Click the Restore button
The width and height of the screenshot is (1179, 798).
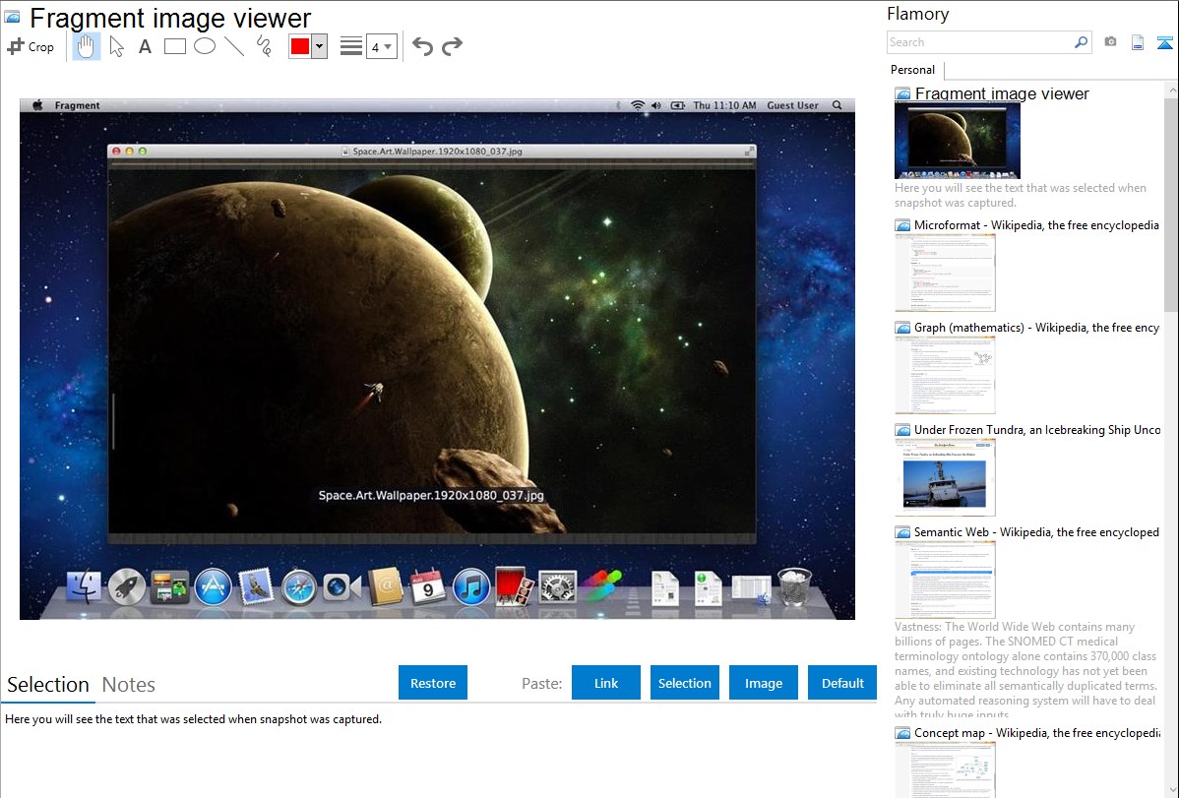(433, 683)
